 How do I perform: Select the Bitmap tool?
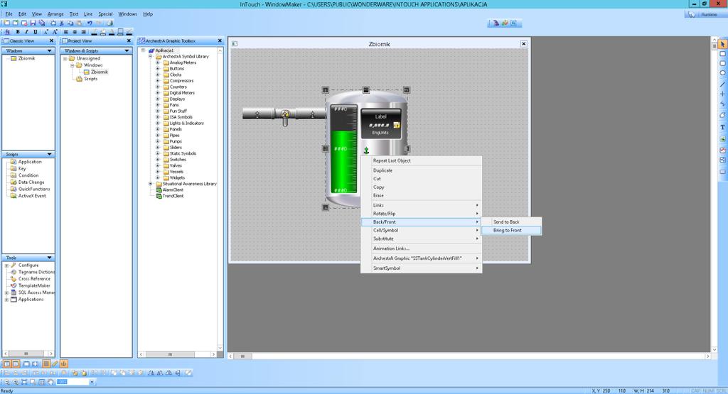pos(722,138)
